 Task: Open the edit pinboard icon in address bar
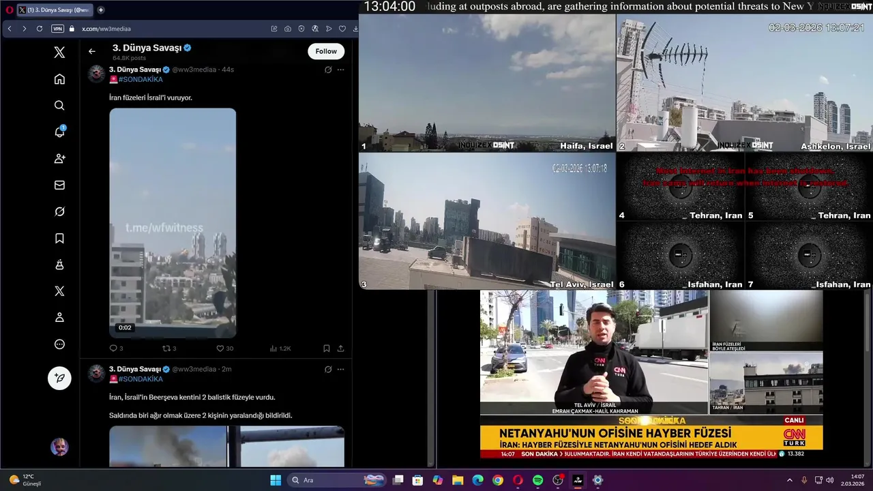point(274,29)
